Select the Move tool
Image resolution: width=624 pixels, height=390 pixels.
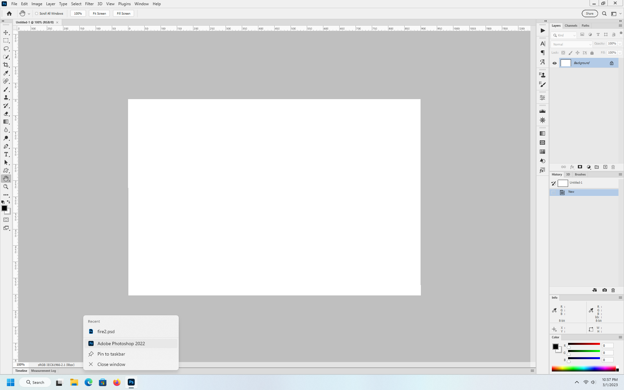(x=6, y=32)
